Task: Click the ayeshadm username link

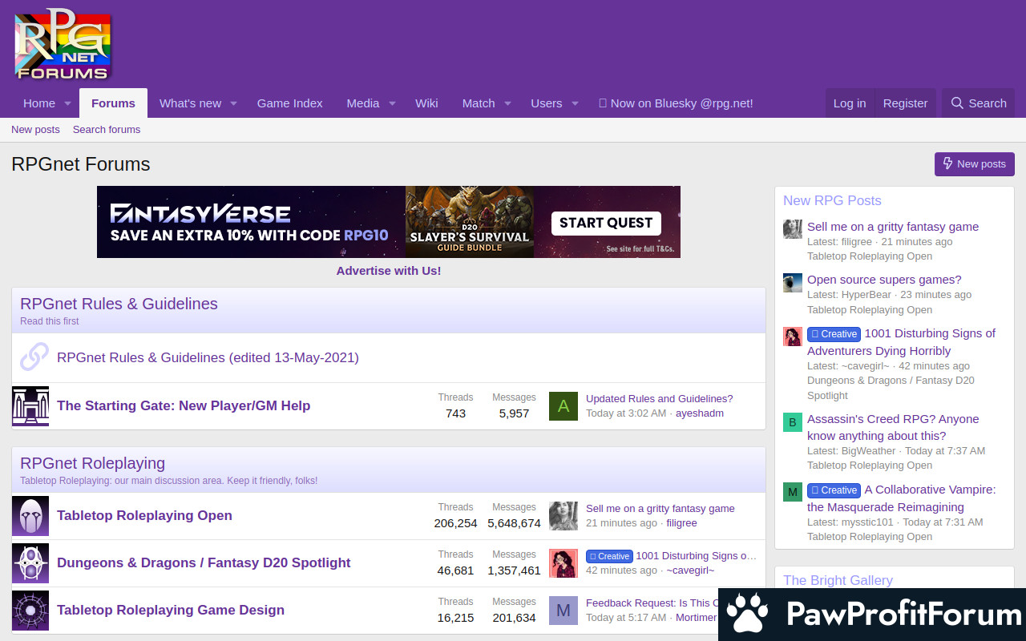Action: [700, 413]
